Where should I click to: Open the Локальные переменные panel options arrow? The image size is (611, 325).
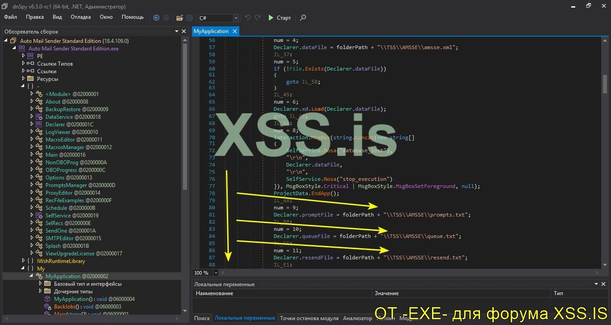[x=596, y=284]
